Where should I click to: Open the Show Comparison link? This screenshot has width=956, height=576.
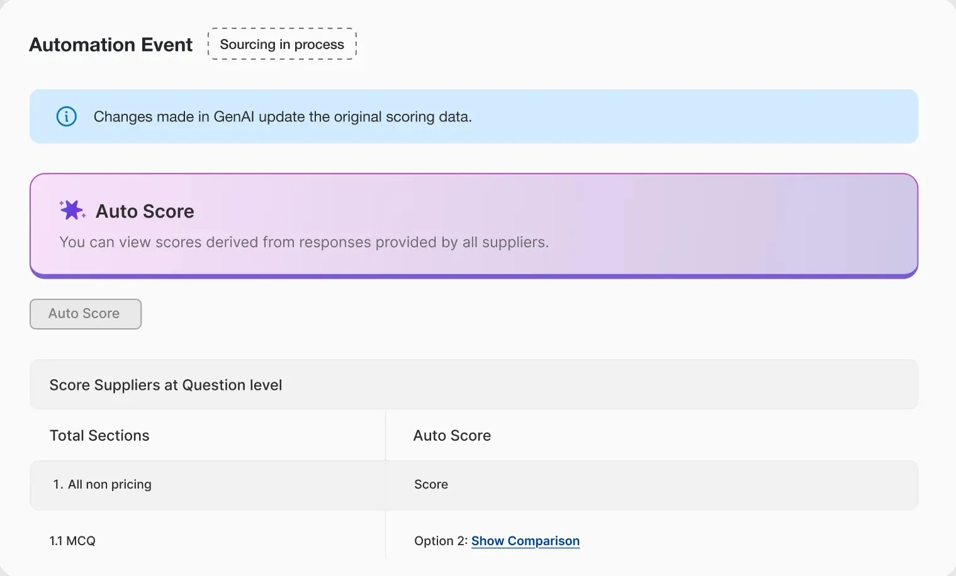[x=525, y=541]
